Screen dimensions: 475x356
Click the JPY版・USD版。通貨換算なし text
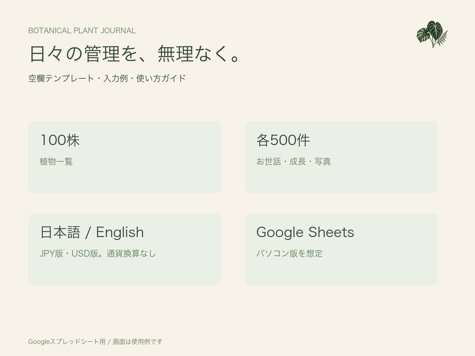pos(97,254)
